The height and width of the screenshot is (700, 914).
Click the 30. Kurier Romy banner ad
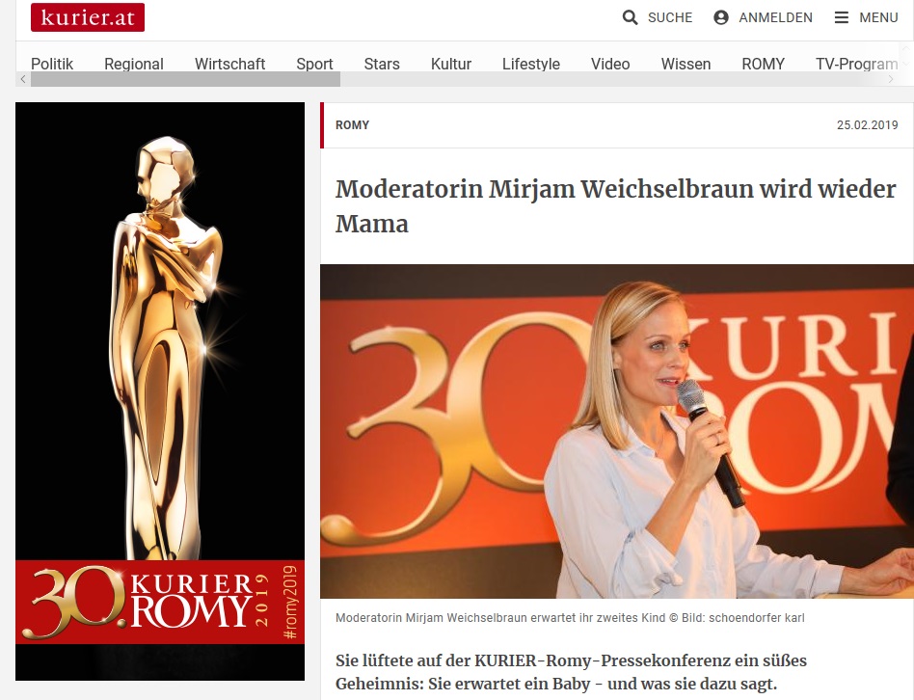[x=160, y=391]
